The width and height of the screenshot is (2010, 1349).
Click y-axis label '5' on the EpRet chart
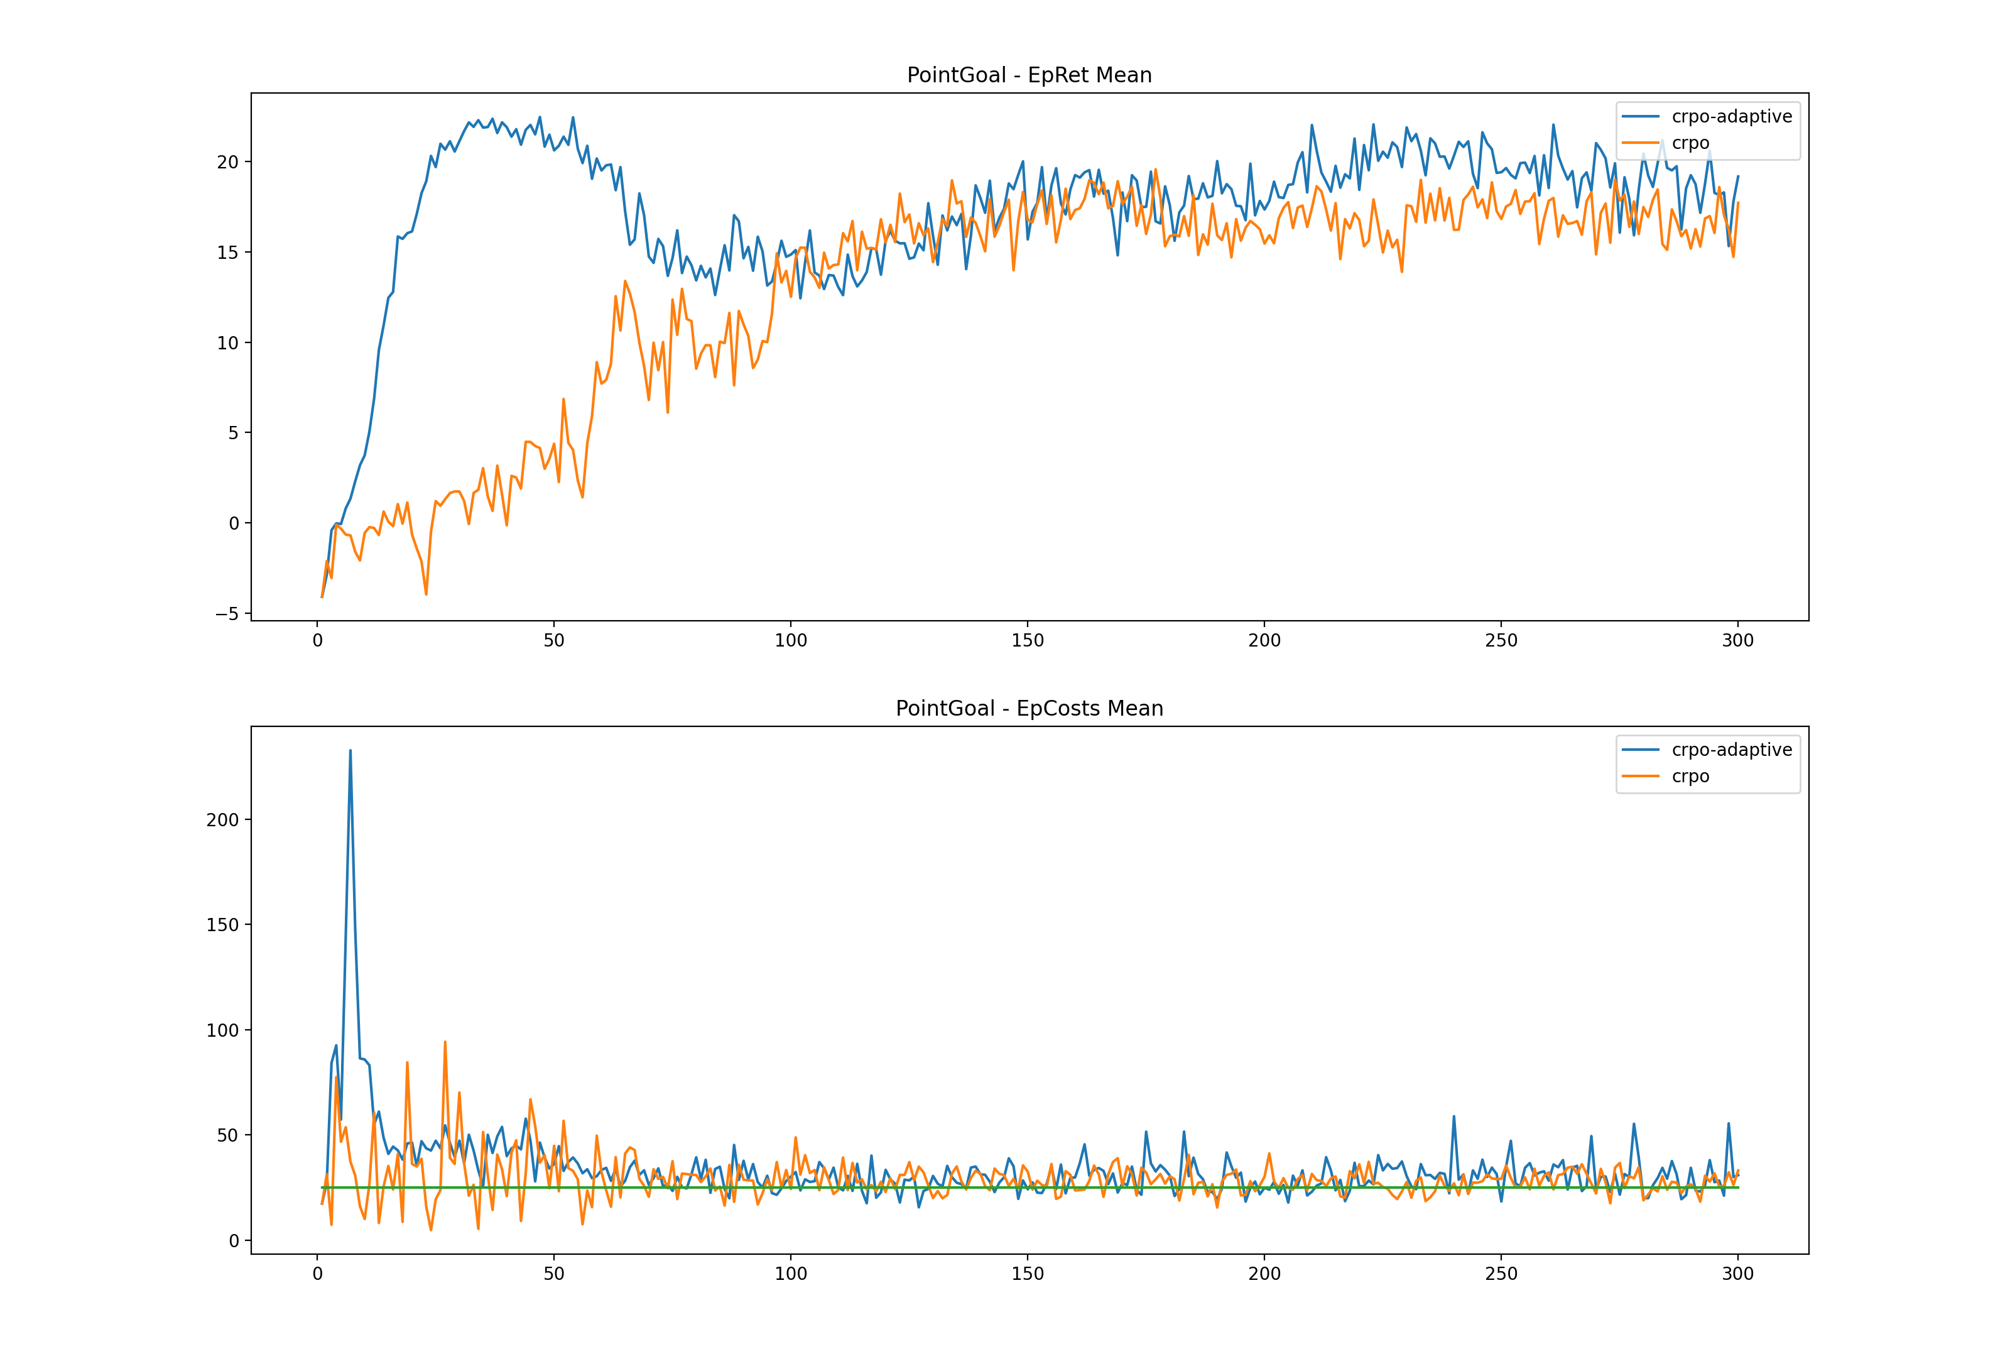(233, 433)
